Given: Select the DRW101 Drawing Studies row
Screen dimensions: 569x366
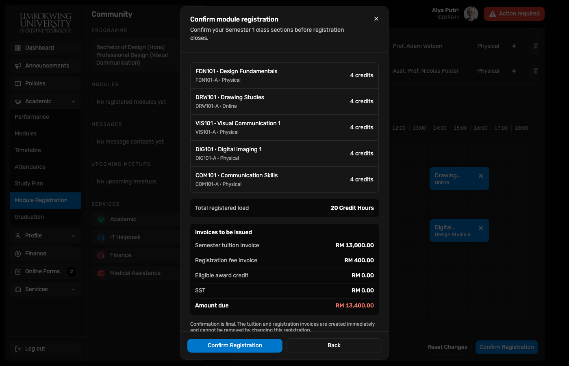Looking at the screenshot, I should (284, 102).
